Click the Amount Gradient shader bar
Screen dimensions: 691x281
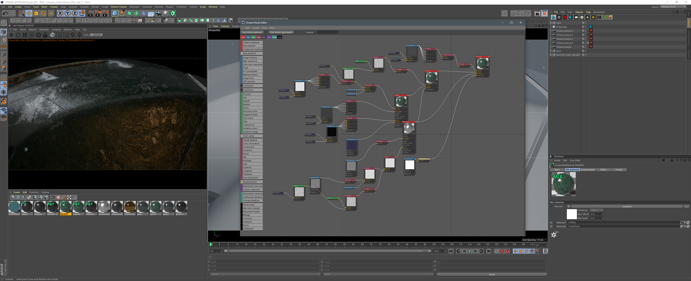tap(627, 207)
